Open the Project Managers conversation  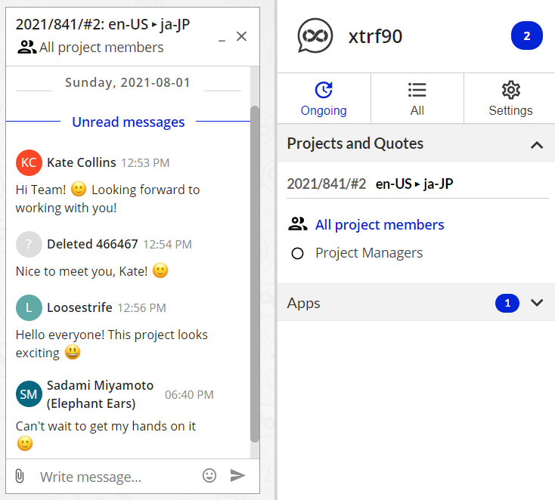[x=369, y=253]
